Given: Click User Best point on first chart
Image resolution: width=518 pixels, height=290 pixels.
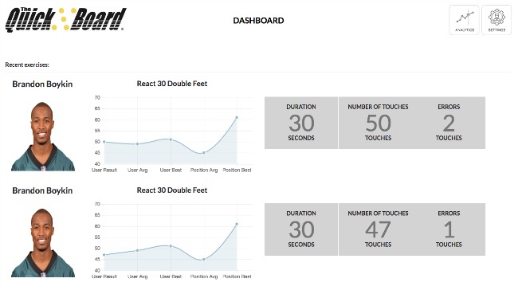Looking at the screenshot, I should click(171, 139).
